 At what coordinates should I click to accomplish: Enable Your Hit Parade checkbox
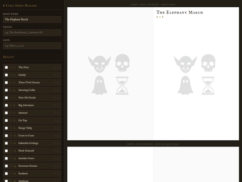(6, 98)
